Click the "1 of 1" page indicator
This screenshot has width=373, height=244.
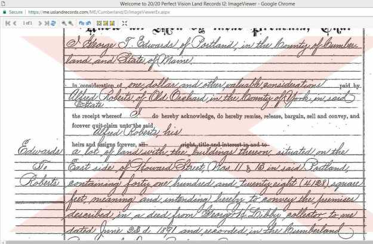[27, 23]
